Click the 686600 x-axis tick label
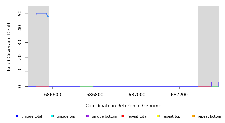Viewport: 225px width, 123px height. click(53, 95)
